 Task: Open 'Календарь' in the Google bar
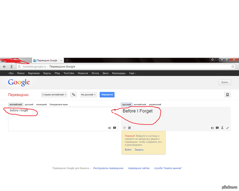click(119, 73)
